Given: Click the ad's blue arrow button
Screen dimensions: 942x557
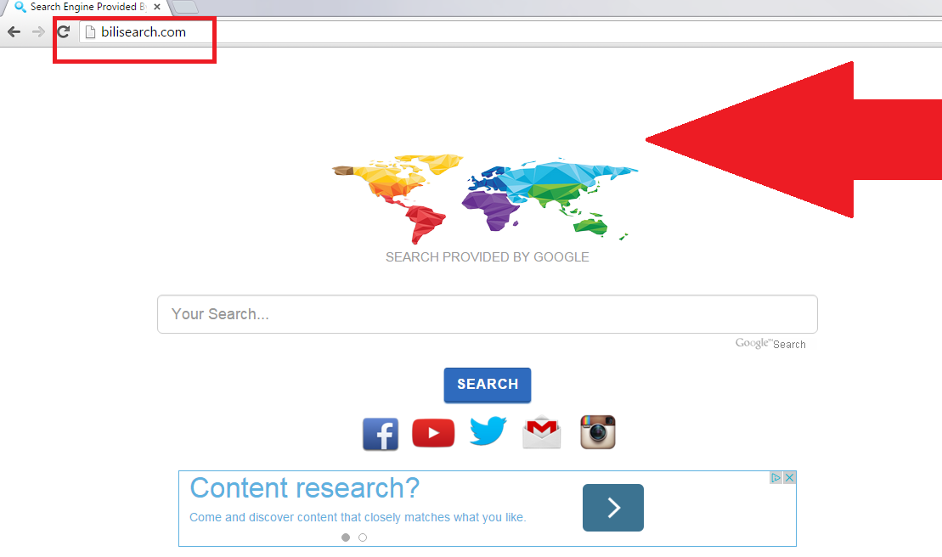Looking at the screenshot, I should [612, 508].
